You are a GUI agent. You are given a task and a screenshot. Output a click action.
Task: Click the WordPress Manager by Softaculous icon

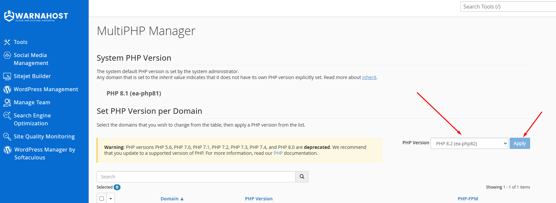[x=7, y=150]
